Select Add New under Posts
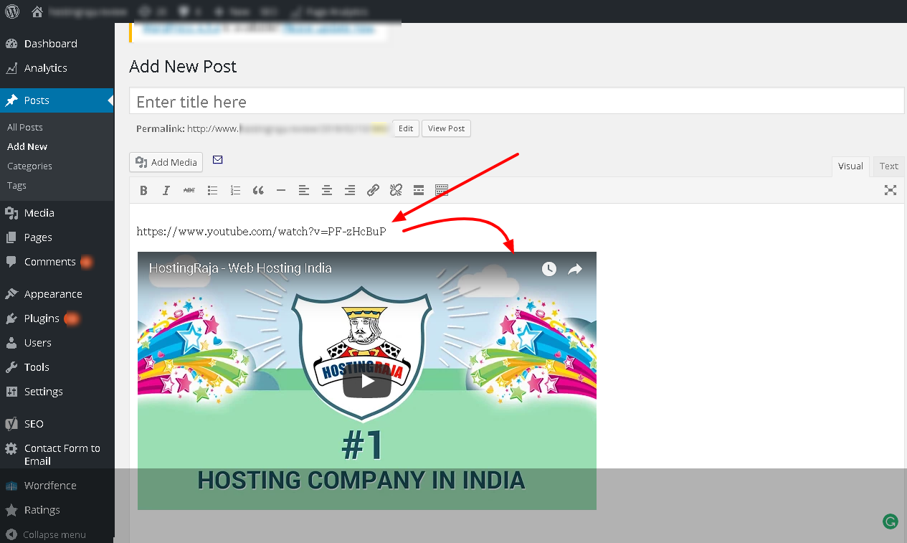 (27, 146)
